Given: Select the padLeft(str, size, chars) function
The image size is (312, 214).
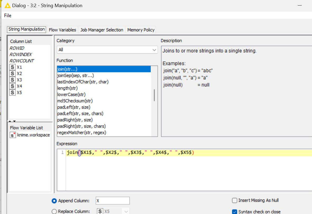Looking at the screenshot, I should point(104,114).
